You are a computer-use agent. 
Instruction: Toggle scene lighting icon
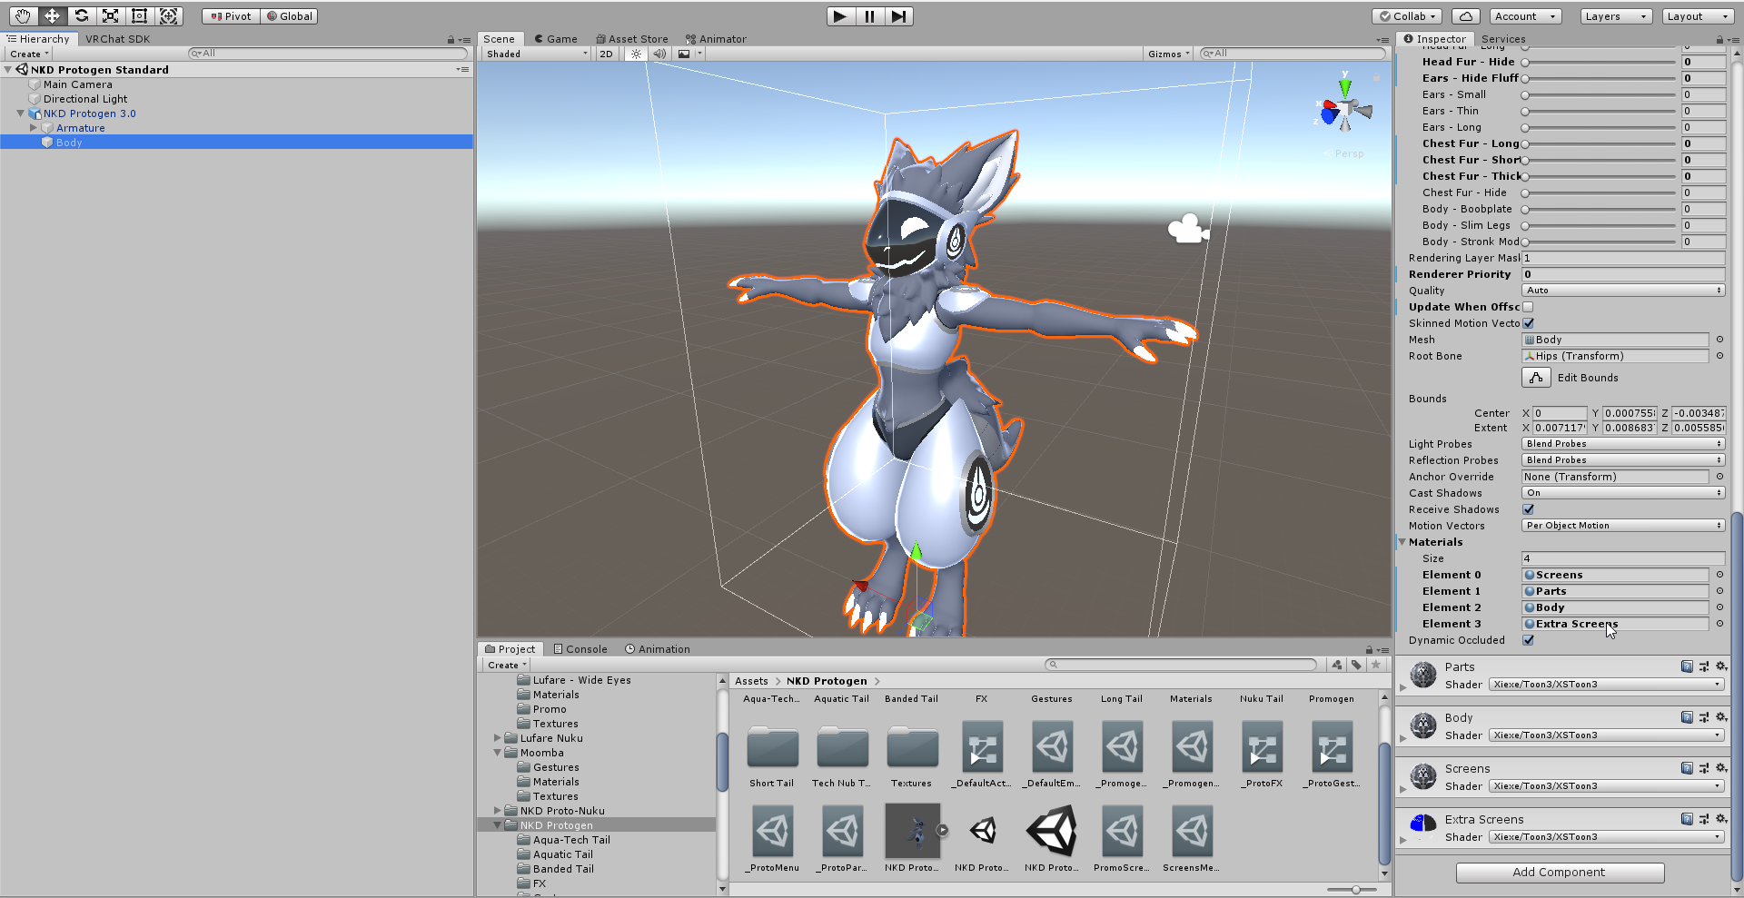click(636, 54)
